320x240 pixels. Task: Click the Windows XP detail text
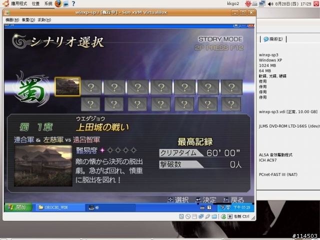coord(270,60)
